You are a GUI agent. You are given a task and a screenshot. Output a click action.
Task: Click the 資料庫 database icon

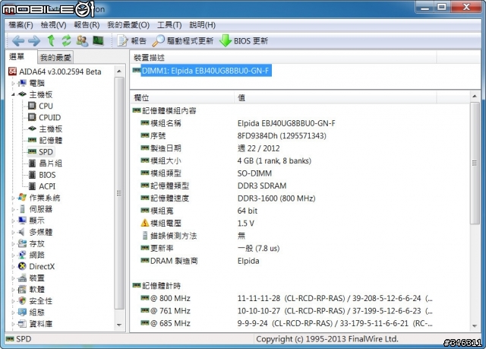pyautogui.click(x=22, y=324)
